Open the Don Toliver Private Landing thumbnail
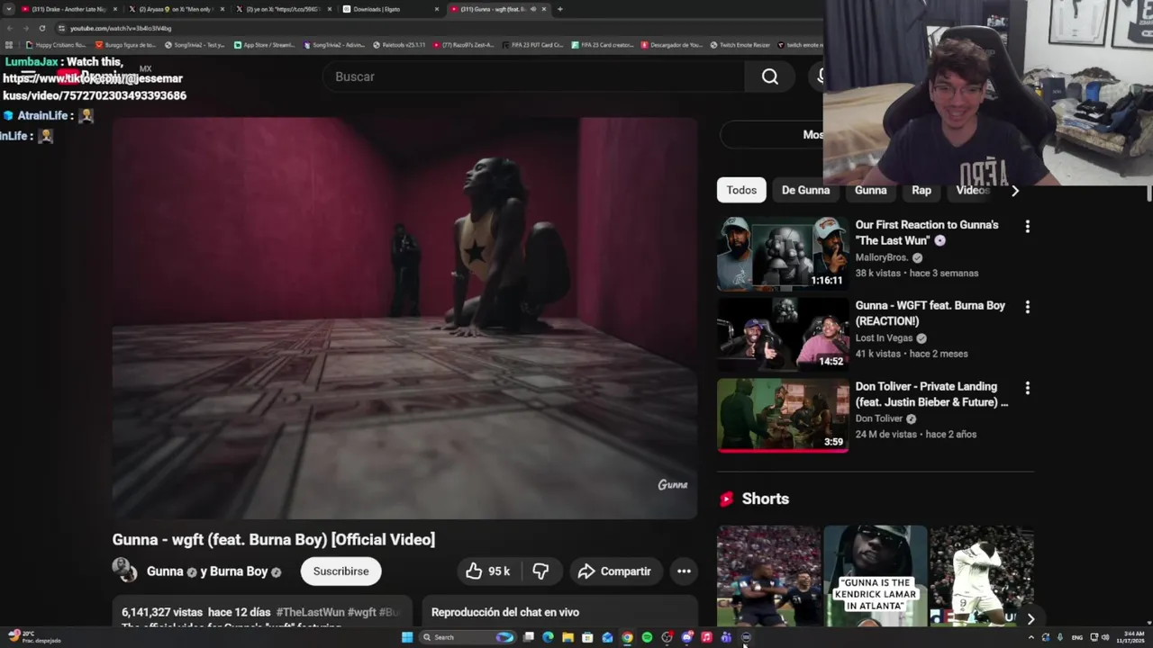Image resolution: width=1153 pixels, height=648 pixels. point(782,415)
